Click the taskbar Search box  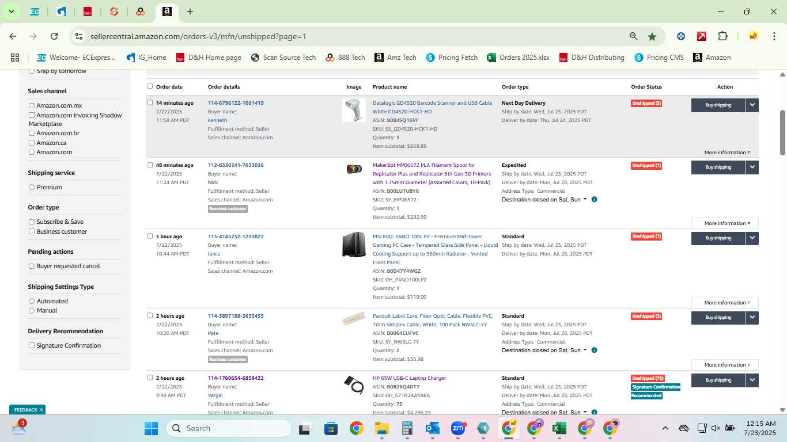[229, 428]
